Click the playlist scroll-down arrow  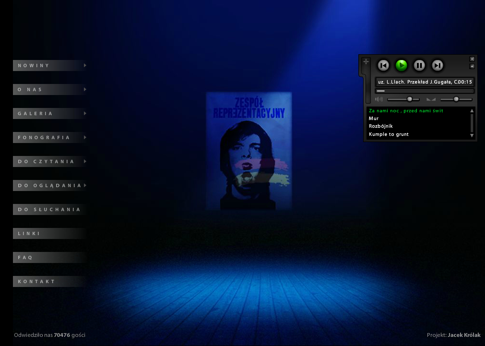(472, 135)
